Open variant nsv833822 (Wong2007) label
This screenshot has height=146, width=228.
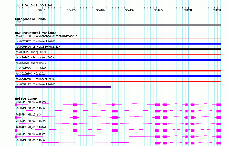pos(31,52)
